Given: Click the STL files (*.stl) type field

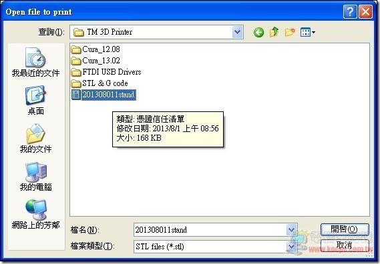Looking at the screenshot, I should pyautogui.click(x=210, y=247).
